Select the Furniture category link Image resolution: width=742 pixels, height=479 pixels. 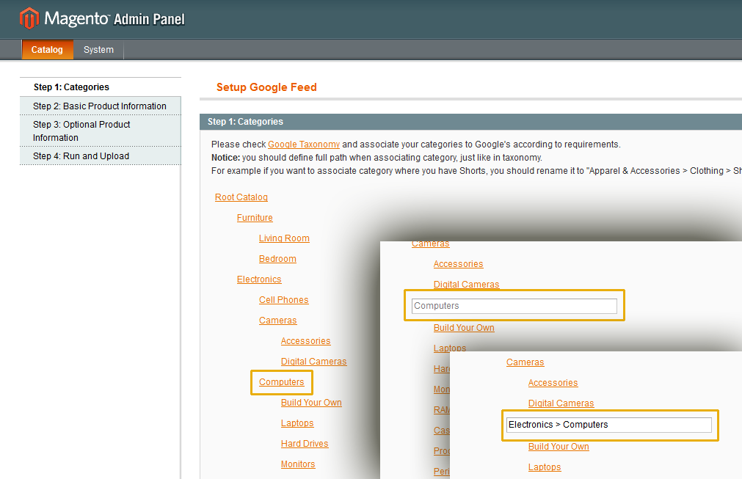click(255, 218)
